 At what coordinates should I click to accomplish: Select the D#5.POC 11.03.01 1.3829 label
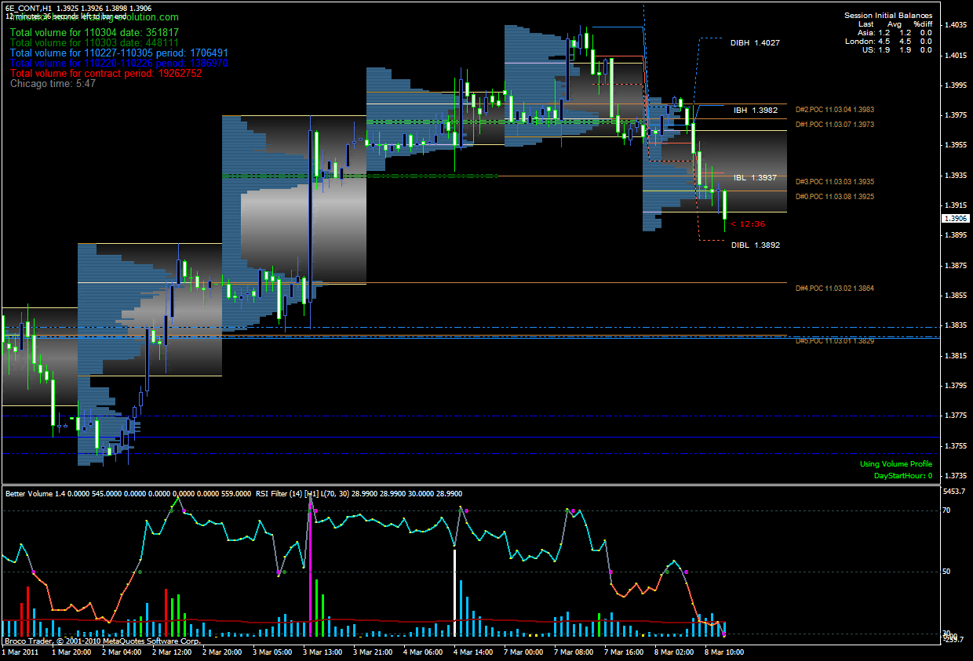(x=834, y=341)
